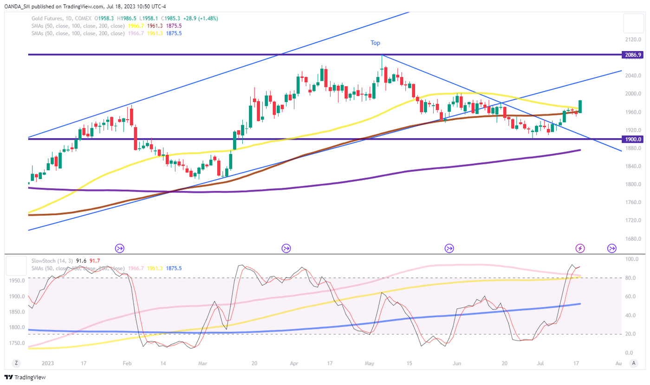Click the 2086.9 price label on the price axis
650x385 pixels.
pos(633,55)
